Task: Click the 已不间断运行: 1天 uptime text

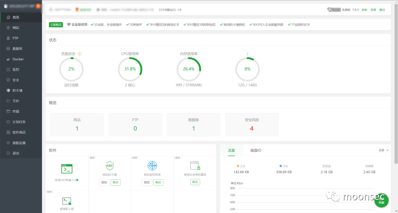Action: tap(170, 10)
